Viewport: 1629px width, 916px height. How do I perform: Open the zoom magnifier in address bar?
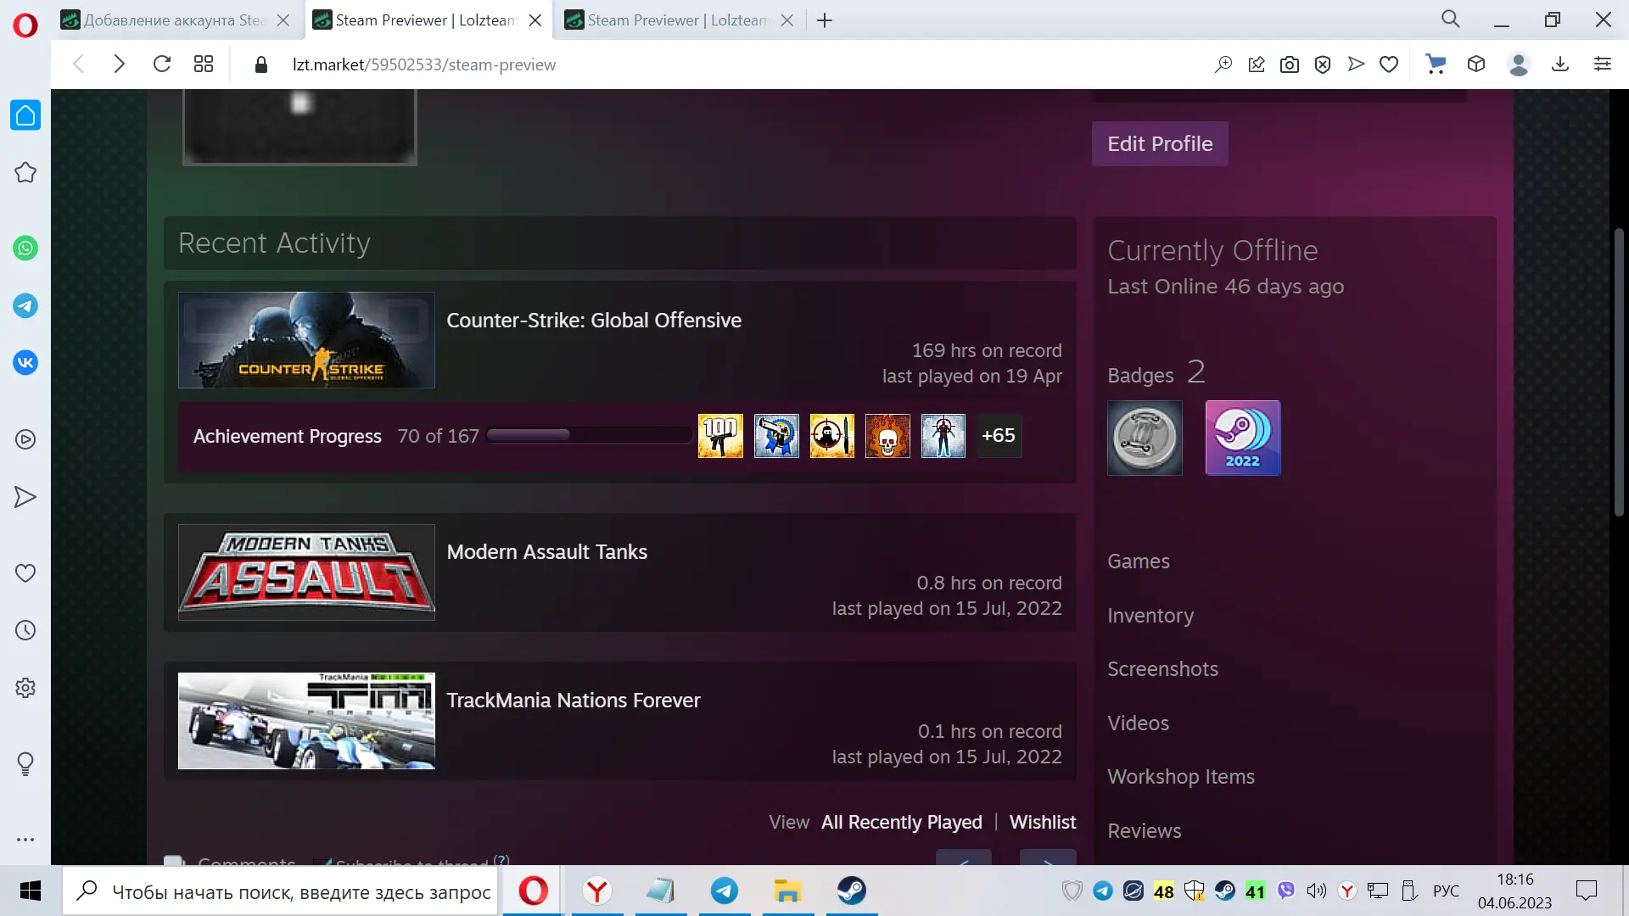[x=1223, y=64]
